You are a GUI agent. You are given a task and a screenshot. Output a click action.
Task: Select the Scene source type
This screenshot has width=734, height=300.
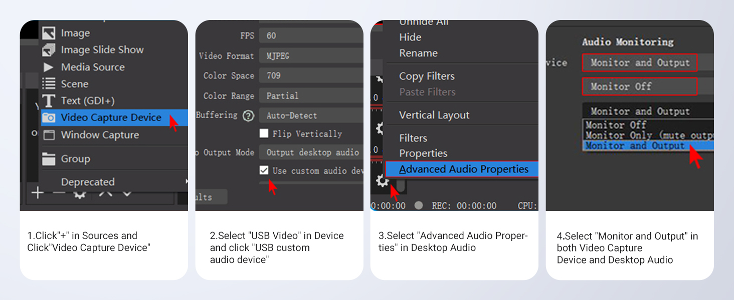tap(76, 83)
